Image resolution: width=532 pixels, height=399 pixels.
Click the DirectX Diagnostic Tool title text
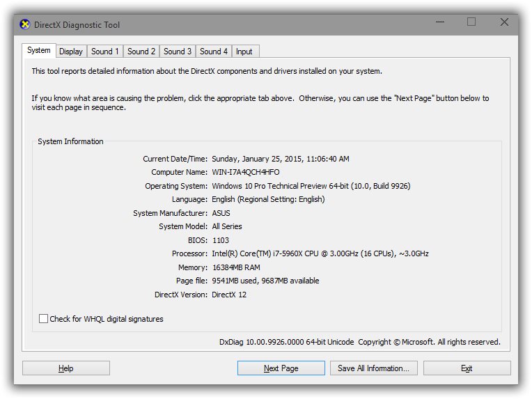pyautogui.click(x=77, y=25)
